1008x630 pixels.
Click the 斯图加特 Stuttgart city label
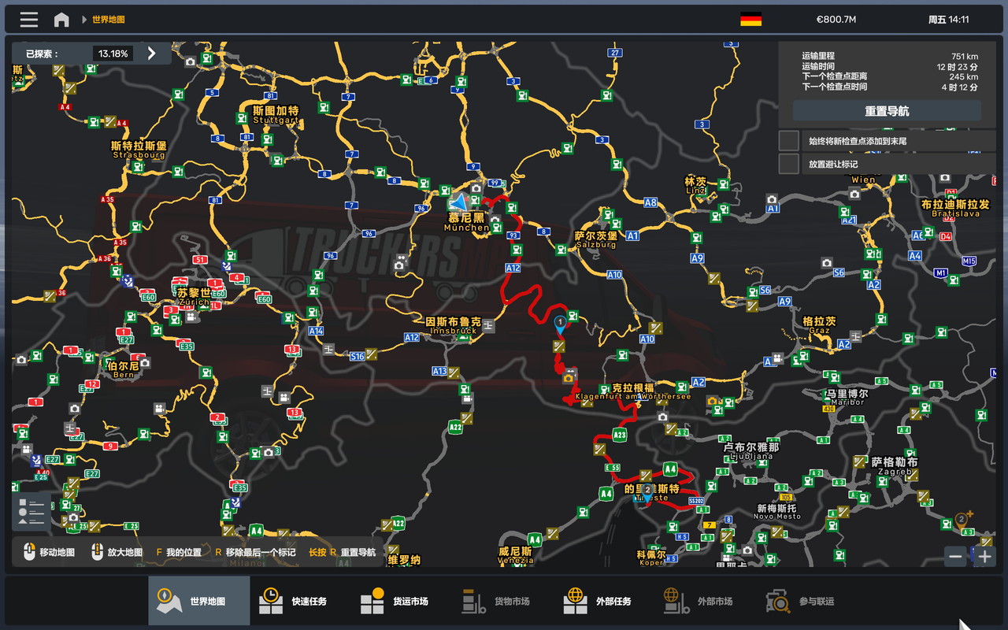click(x=276, y=115)
